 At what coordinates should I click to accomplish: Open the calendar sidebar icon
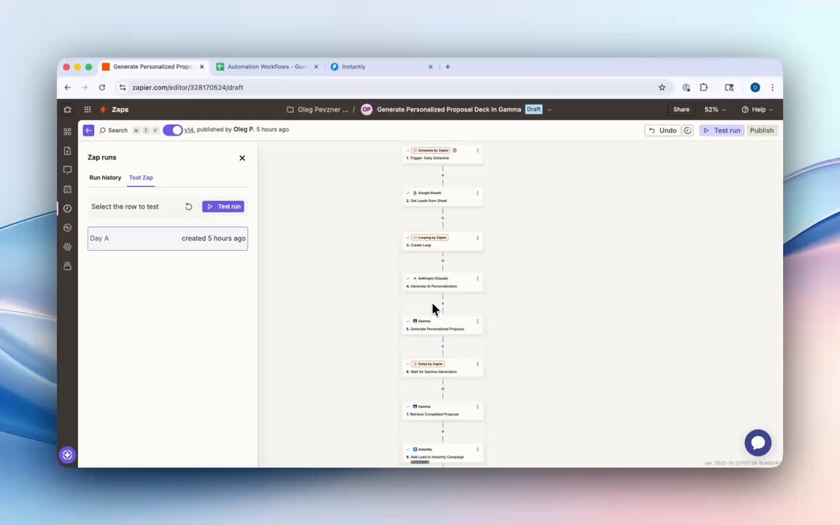68,189
